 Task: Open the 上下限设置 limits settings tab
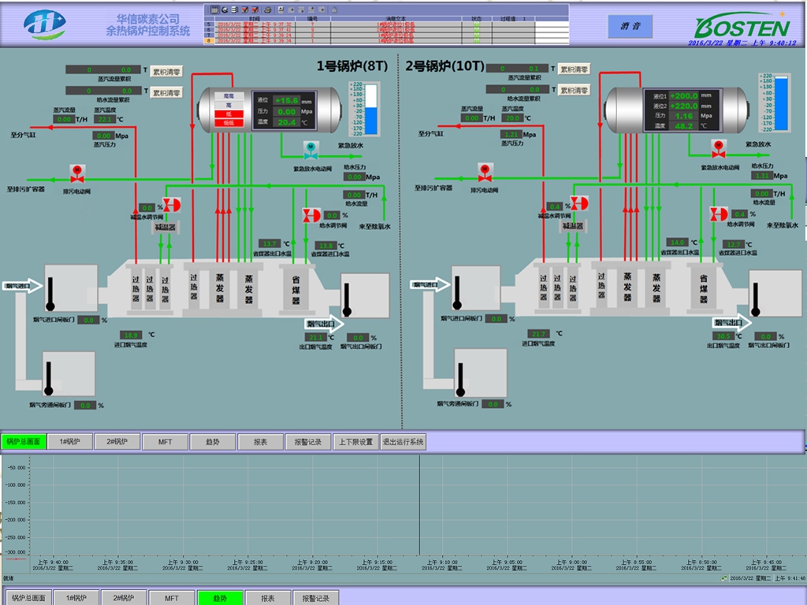pos(355,442)
